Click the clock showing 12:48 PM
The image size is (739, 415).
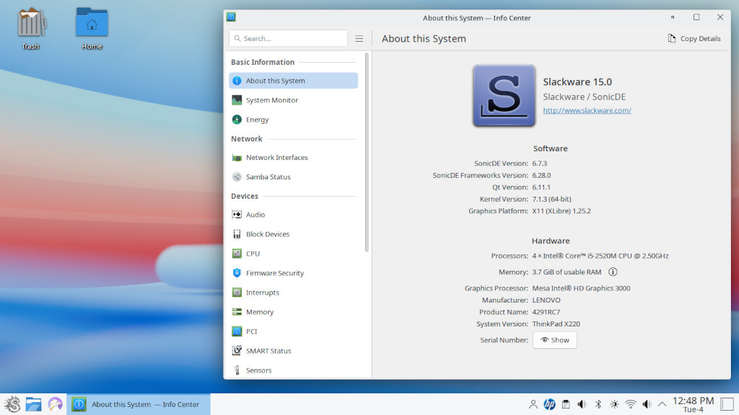pos(693,404)
